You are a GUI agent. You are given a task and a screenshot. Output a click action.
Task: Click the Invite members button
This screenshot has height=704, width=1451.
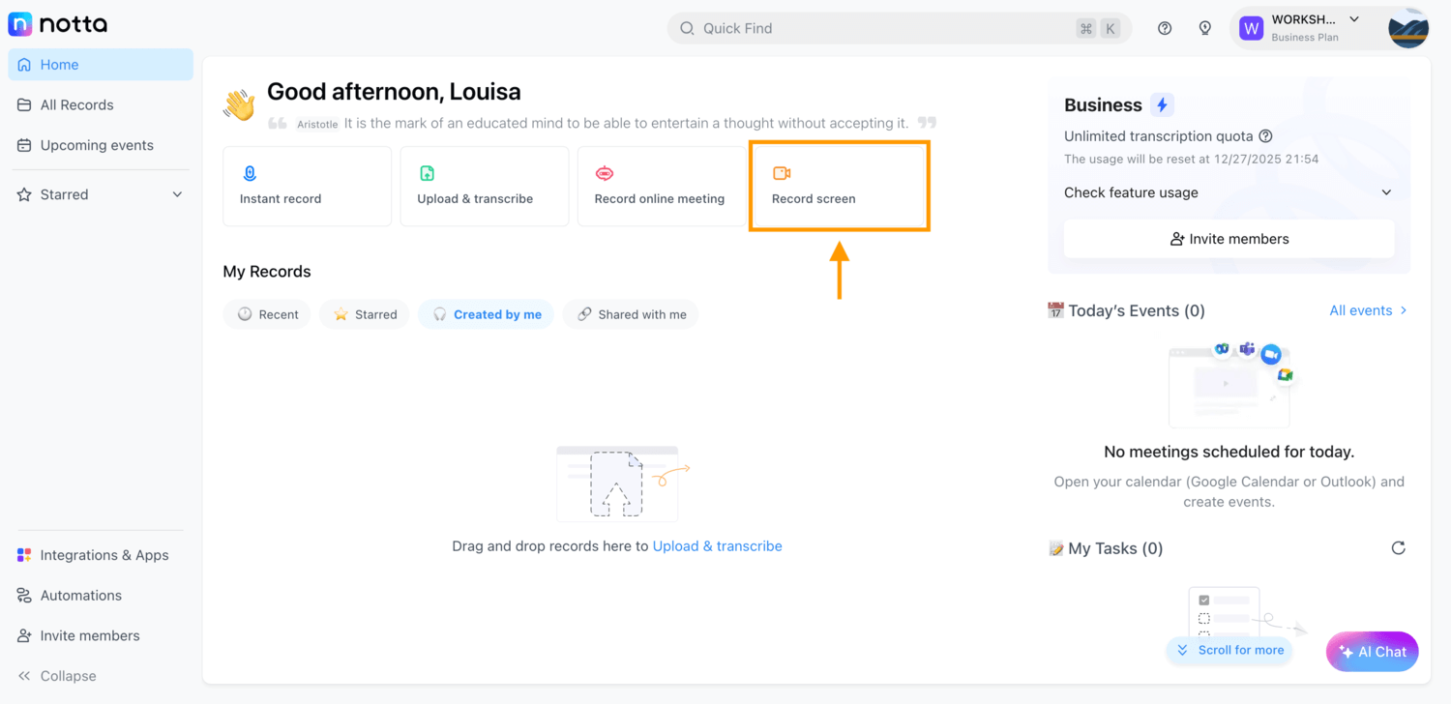click(x=1229, y=239)
